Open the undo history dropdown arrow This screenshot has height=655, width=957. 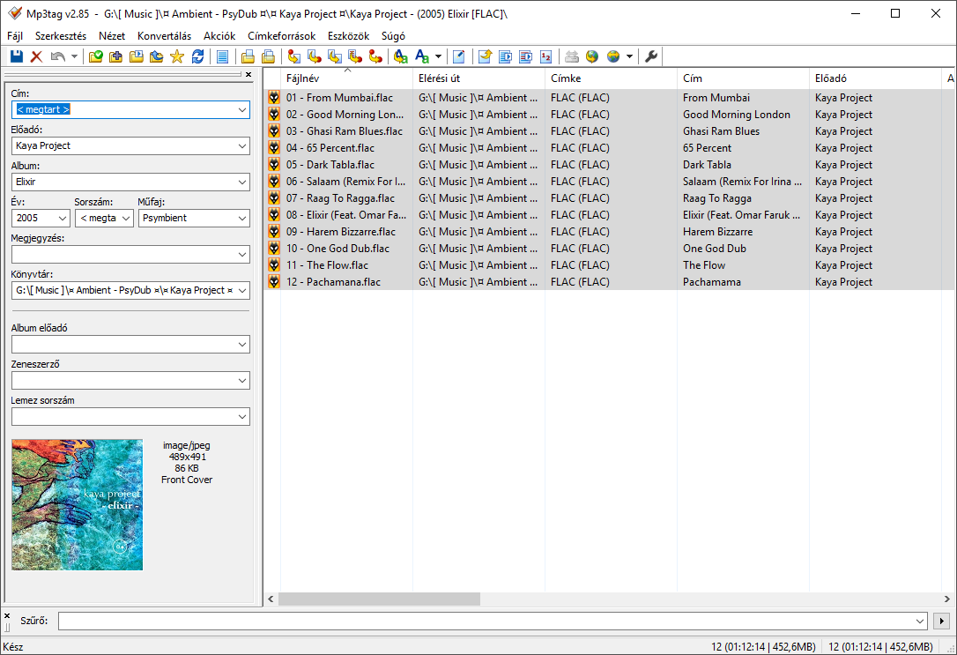coord(74,56)
